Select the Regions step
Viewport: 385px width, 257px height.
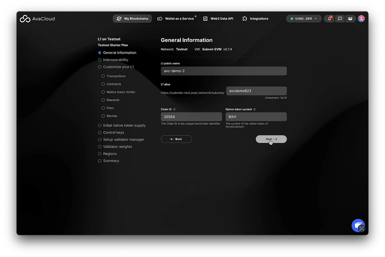(107, 154)
